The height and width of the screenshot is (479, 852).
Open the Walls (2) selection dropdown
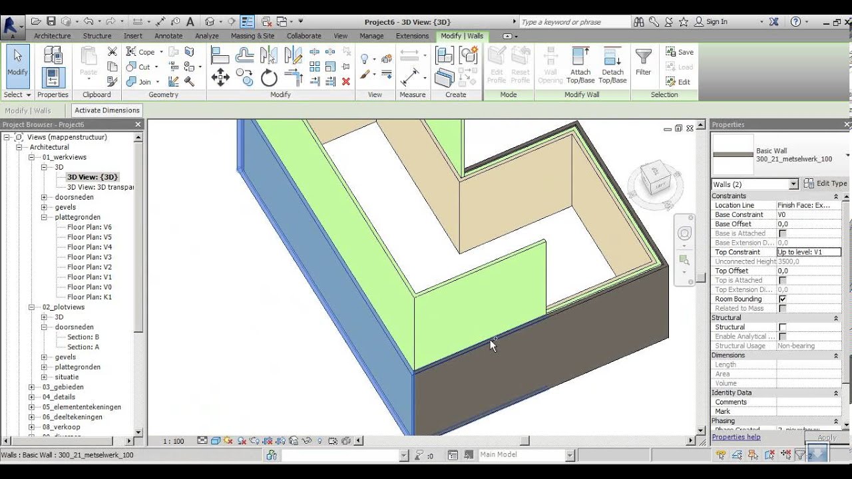click(793, 184)
